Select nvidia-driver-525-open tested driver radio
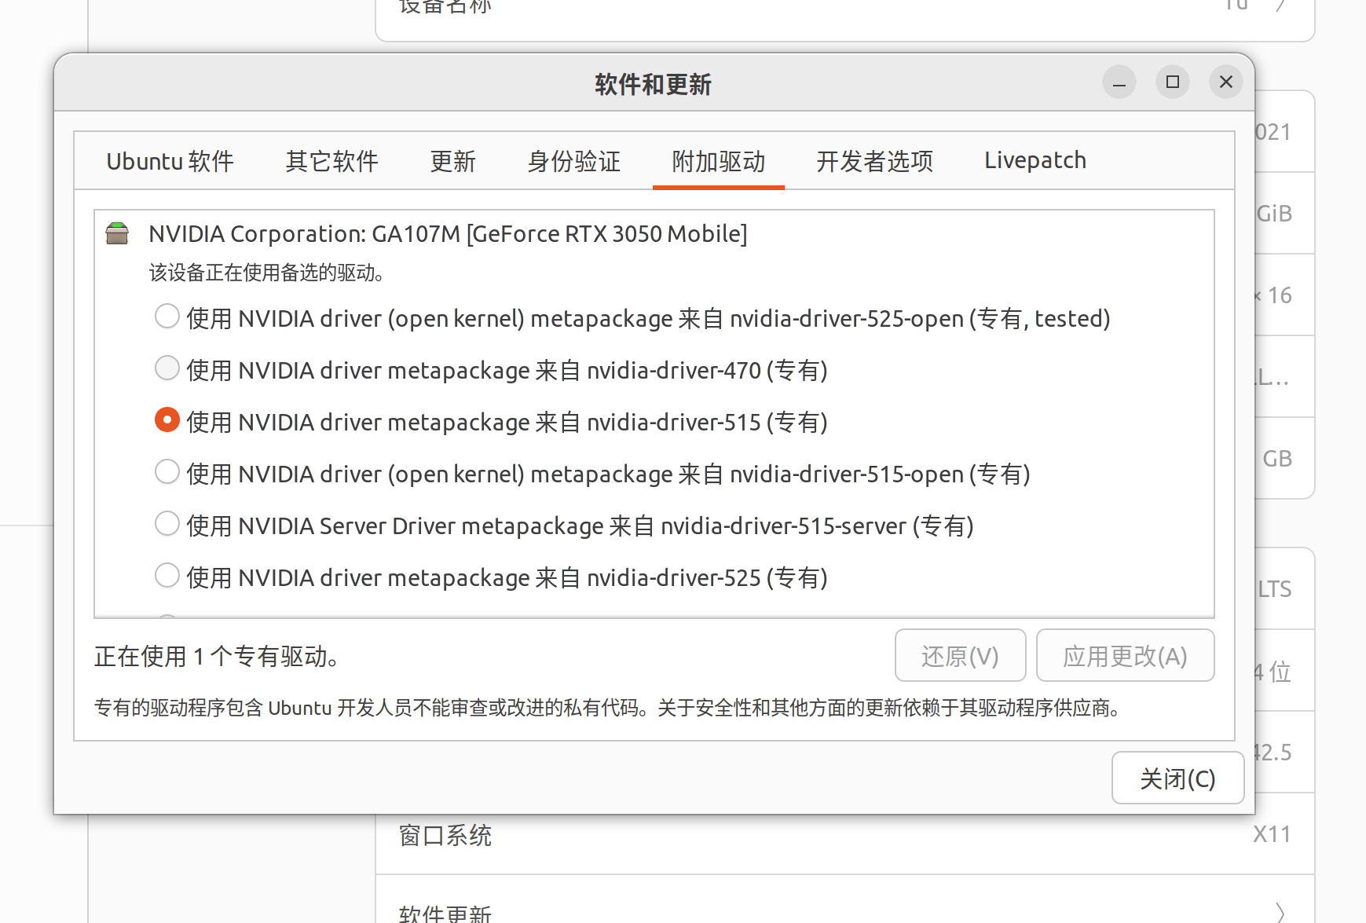This screenshot has width=1366, height=923. click(x=167, y=317)
